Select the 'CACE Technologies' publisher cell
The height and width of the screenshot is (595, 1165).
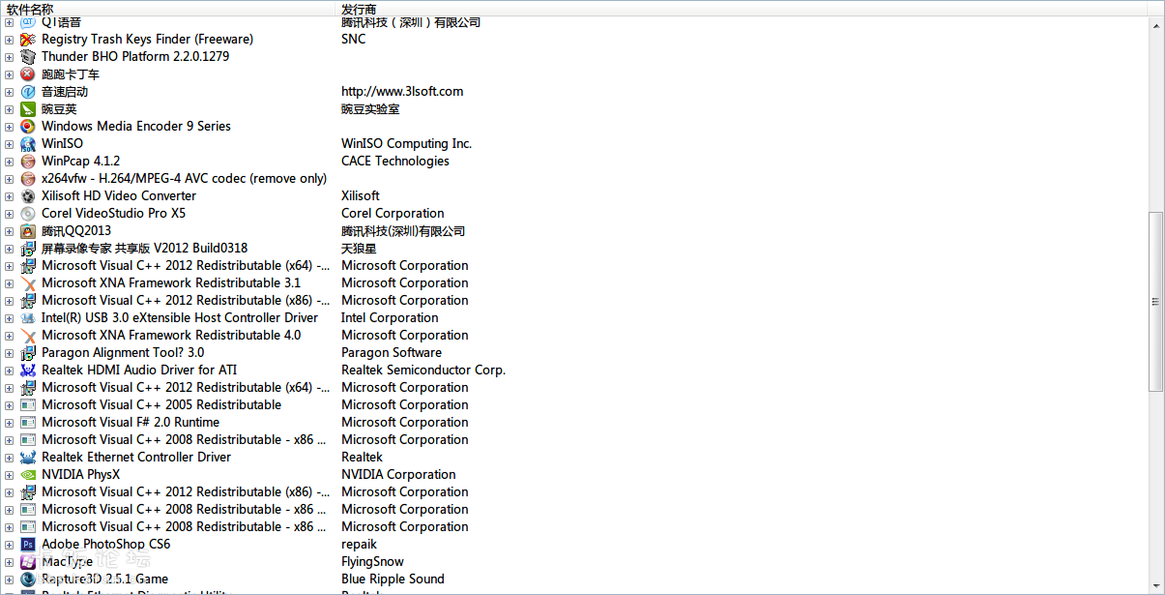point(395,162)
